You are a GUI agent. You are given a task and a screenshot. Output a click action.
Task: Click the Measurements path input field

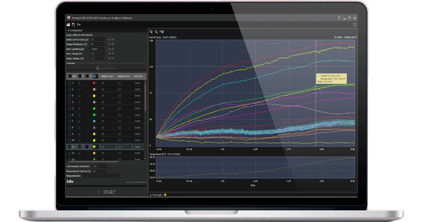point(100,176)
